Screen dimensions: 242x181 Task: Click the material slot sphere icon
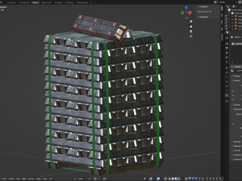tap(233, 44)
